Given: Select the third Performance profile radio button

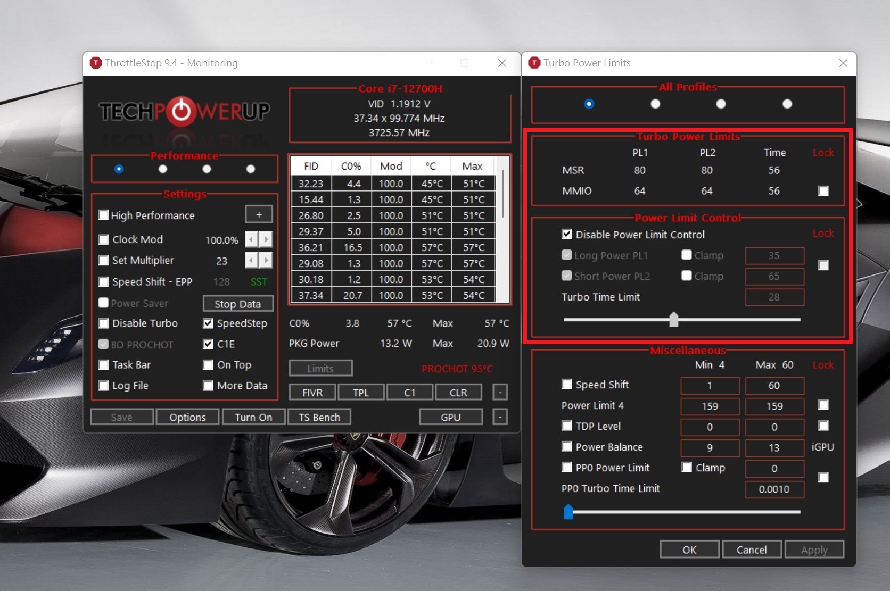Looking at the screenshot, I should point(207,169).
